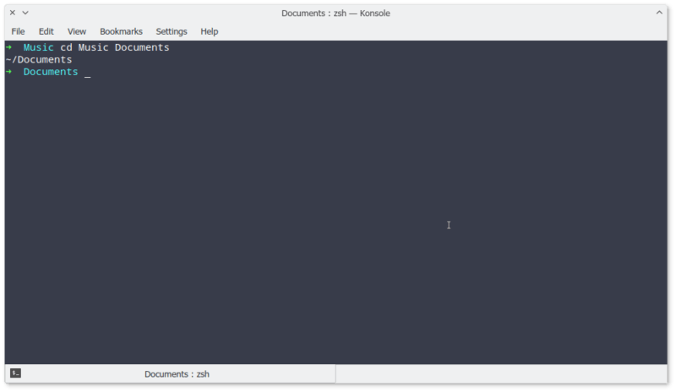Viewport: 676px width, 392px height.
Task: Open the Edit menu
Action: [46, 31]
